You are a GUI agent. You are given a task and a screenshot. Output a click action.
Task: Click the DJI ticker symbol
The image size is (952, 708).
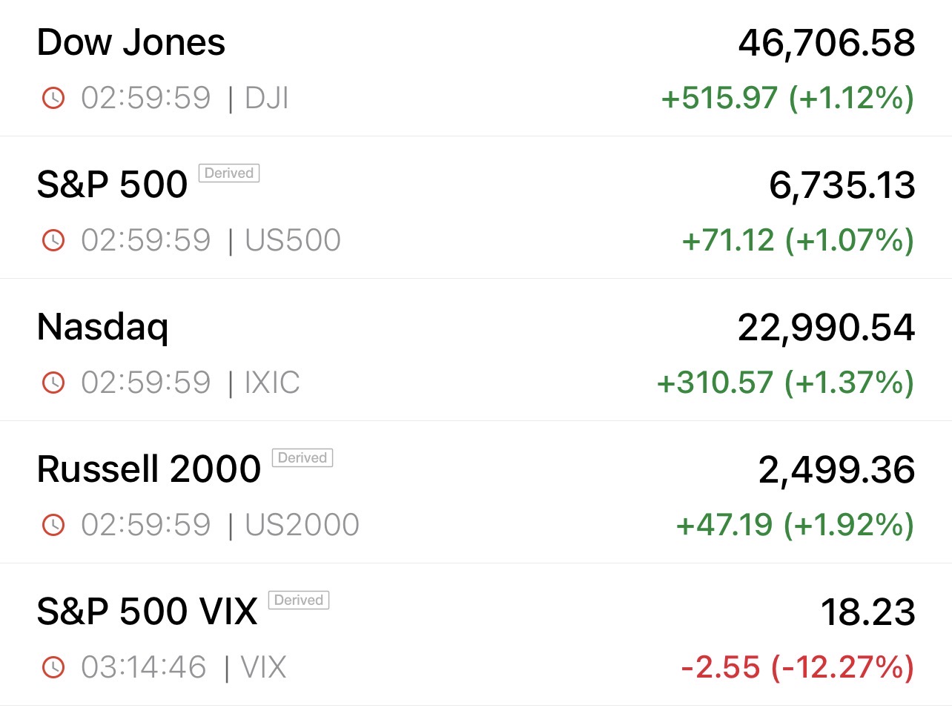click(267, 98)
